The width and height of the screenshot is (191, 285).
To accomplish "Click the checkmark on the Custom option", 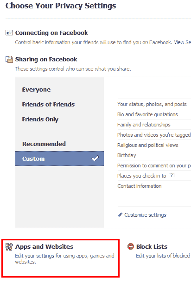I will point(95,159).
